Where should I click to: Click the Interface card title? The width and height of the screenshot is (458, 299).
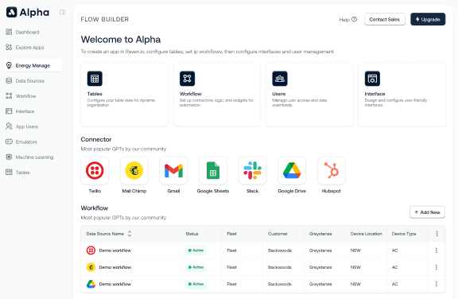[x=375, y=94]
